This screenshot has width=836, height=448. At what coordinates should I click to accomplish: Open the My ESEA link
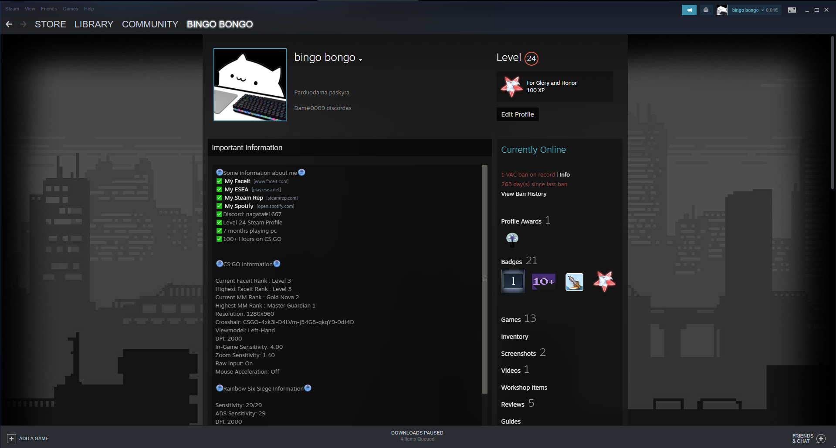[237, 189]
